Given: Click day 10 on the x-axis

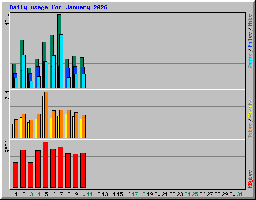Looking at the screenshot, I should [82, 194].
